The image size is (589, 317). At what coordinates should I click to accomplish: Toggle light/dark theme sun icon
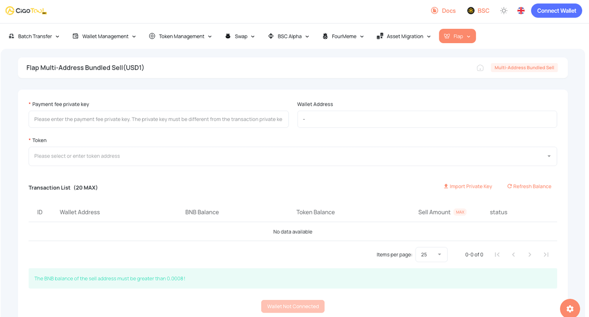504,11
